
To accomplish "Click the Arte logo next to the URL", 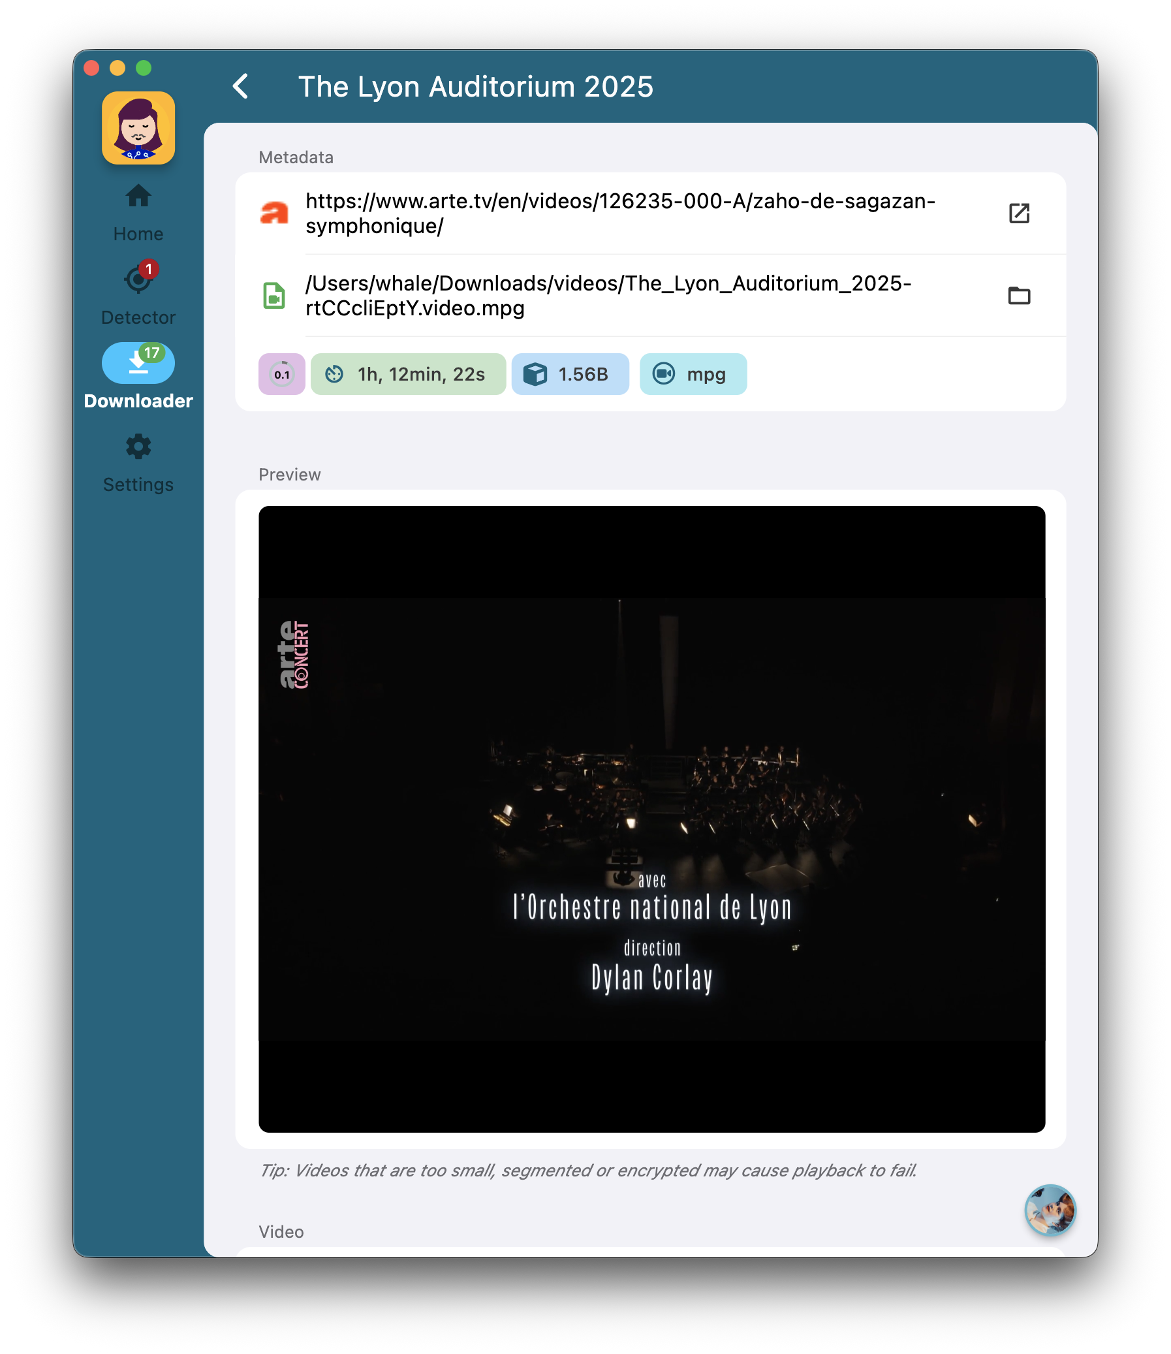I will [275, 212].
